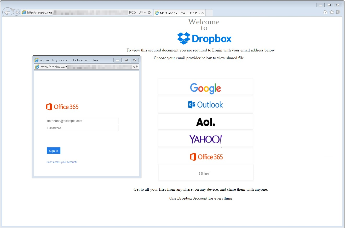Open Can't access your account link
The image size is (345, 228).
pos(62,162)
